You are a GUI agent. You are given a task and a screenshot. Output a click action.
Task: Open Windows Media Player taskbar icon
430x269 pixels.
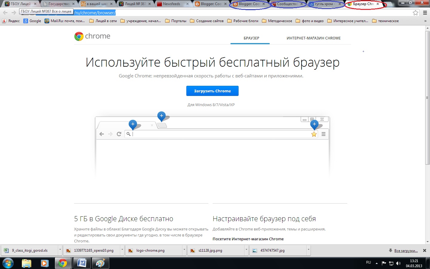click(x=45, y=263)
